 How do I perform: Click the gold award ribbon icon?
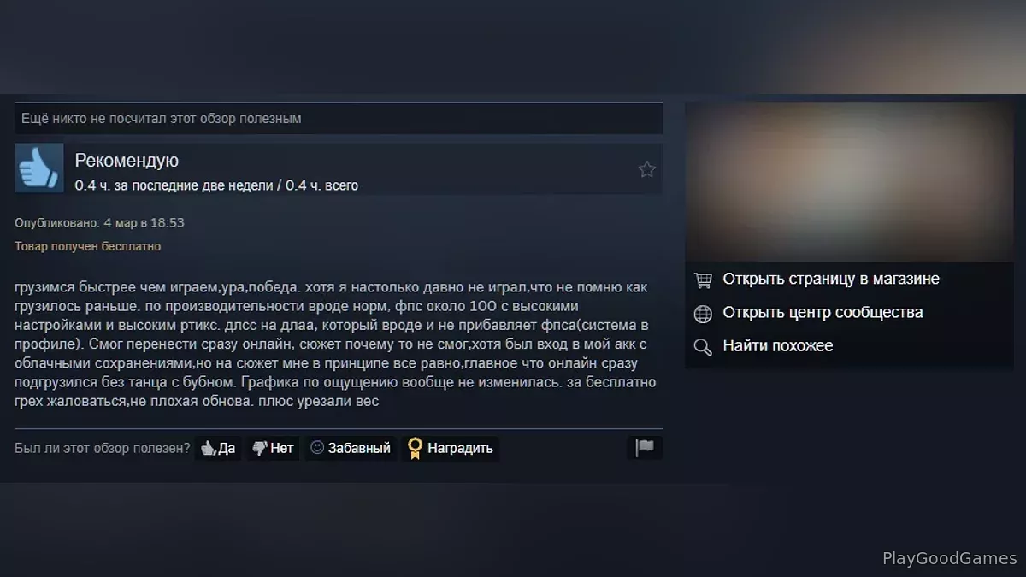click(415, 448)
